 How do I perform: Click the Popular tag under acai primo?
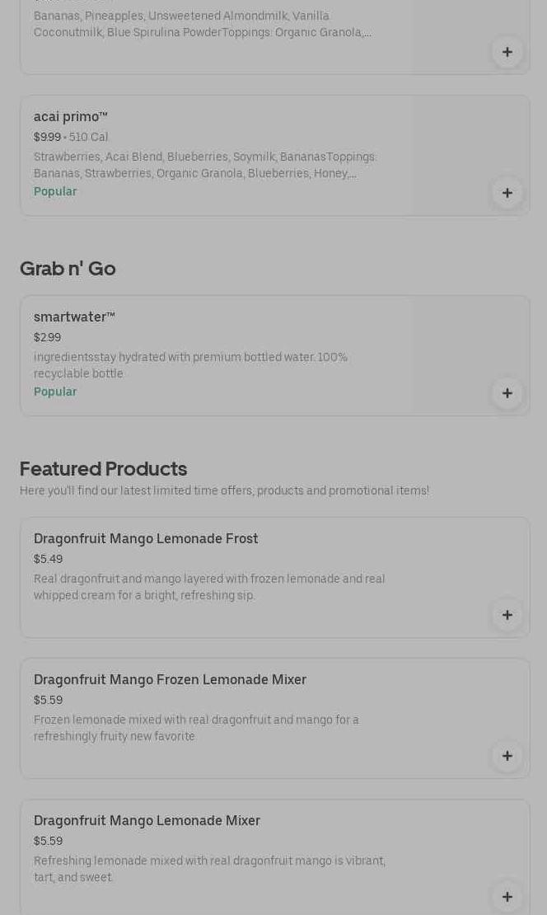[x=55, y=192]
